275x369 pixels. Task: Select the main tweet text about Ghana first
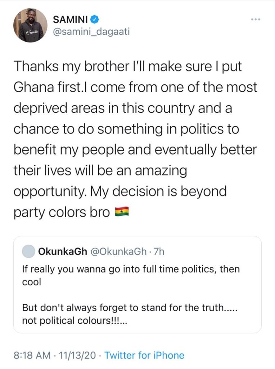pyautogui.click(x=135, y=139)
